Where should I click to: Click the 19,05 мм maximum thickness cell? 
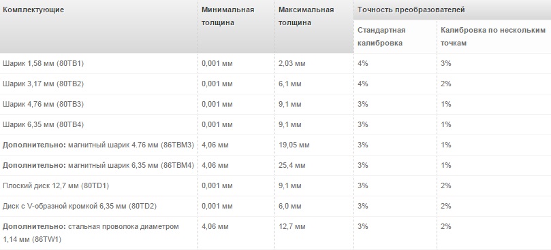(294, 145)
